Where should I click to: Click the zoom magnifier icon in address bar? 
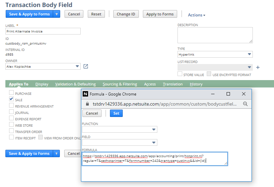tap(245, 104)
